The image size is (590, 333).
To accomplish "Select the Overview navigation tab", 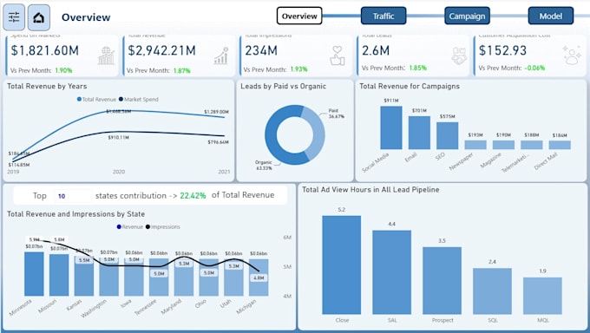I will (299, 16).
